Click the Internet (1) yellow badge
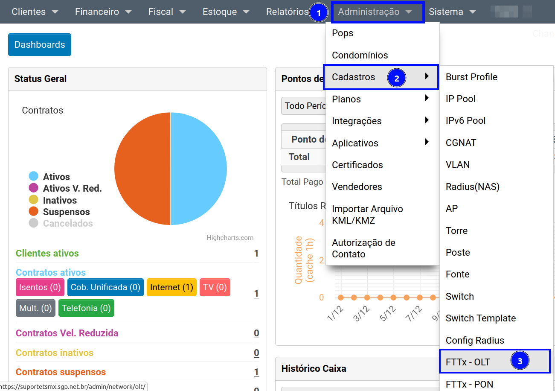 [171, 287]
